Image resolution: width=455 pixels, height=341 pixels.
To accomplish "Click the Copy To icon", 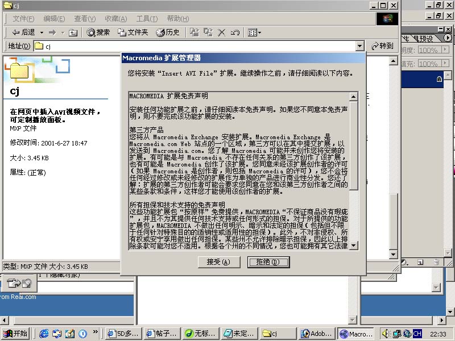I will [208, 32].
